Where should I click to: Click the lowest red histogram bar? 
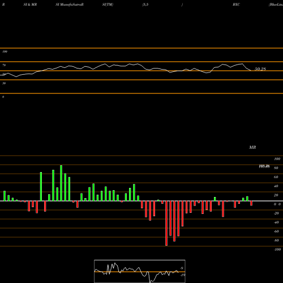166,223
